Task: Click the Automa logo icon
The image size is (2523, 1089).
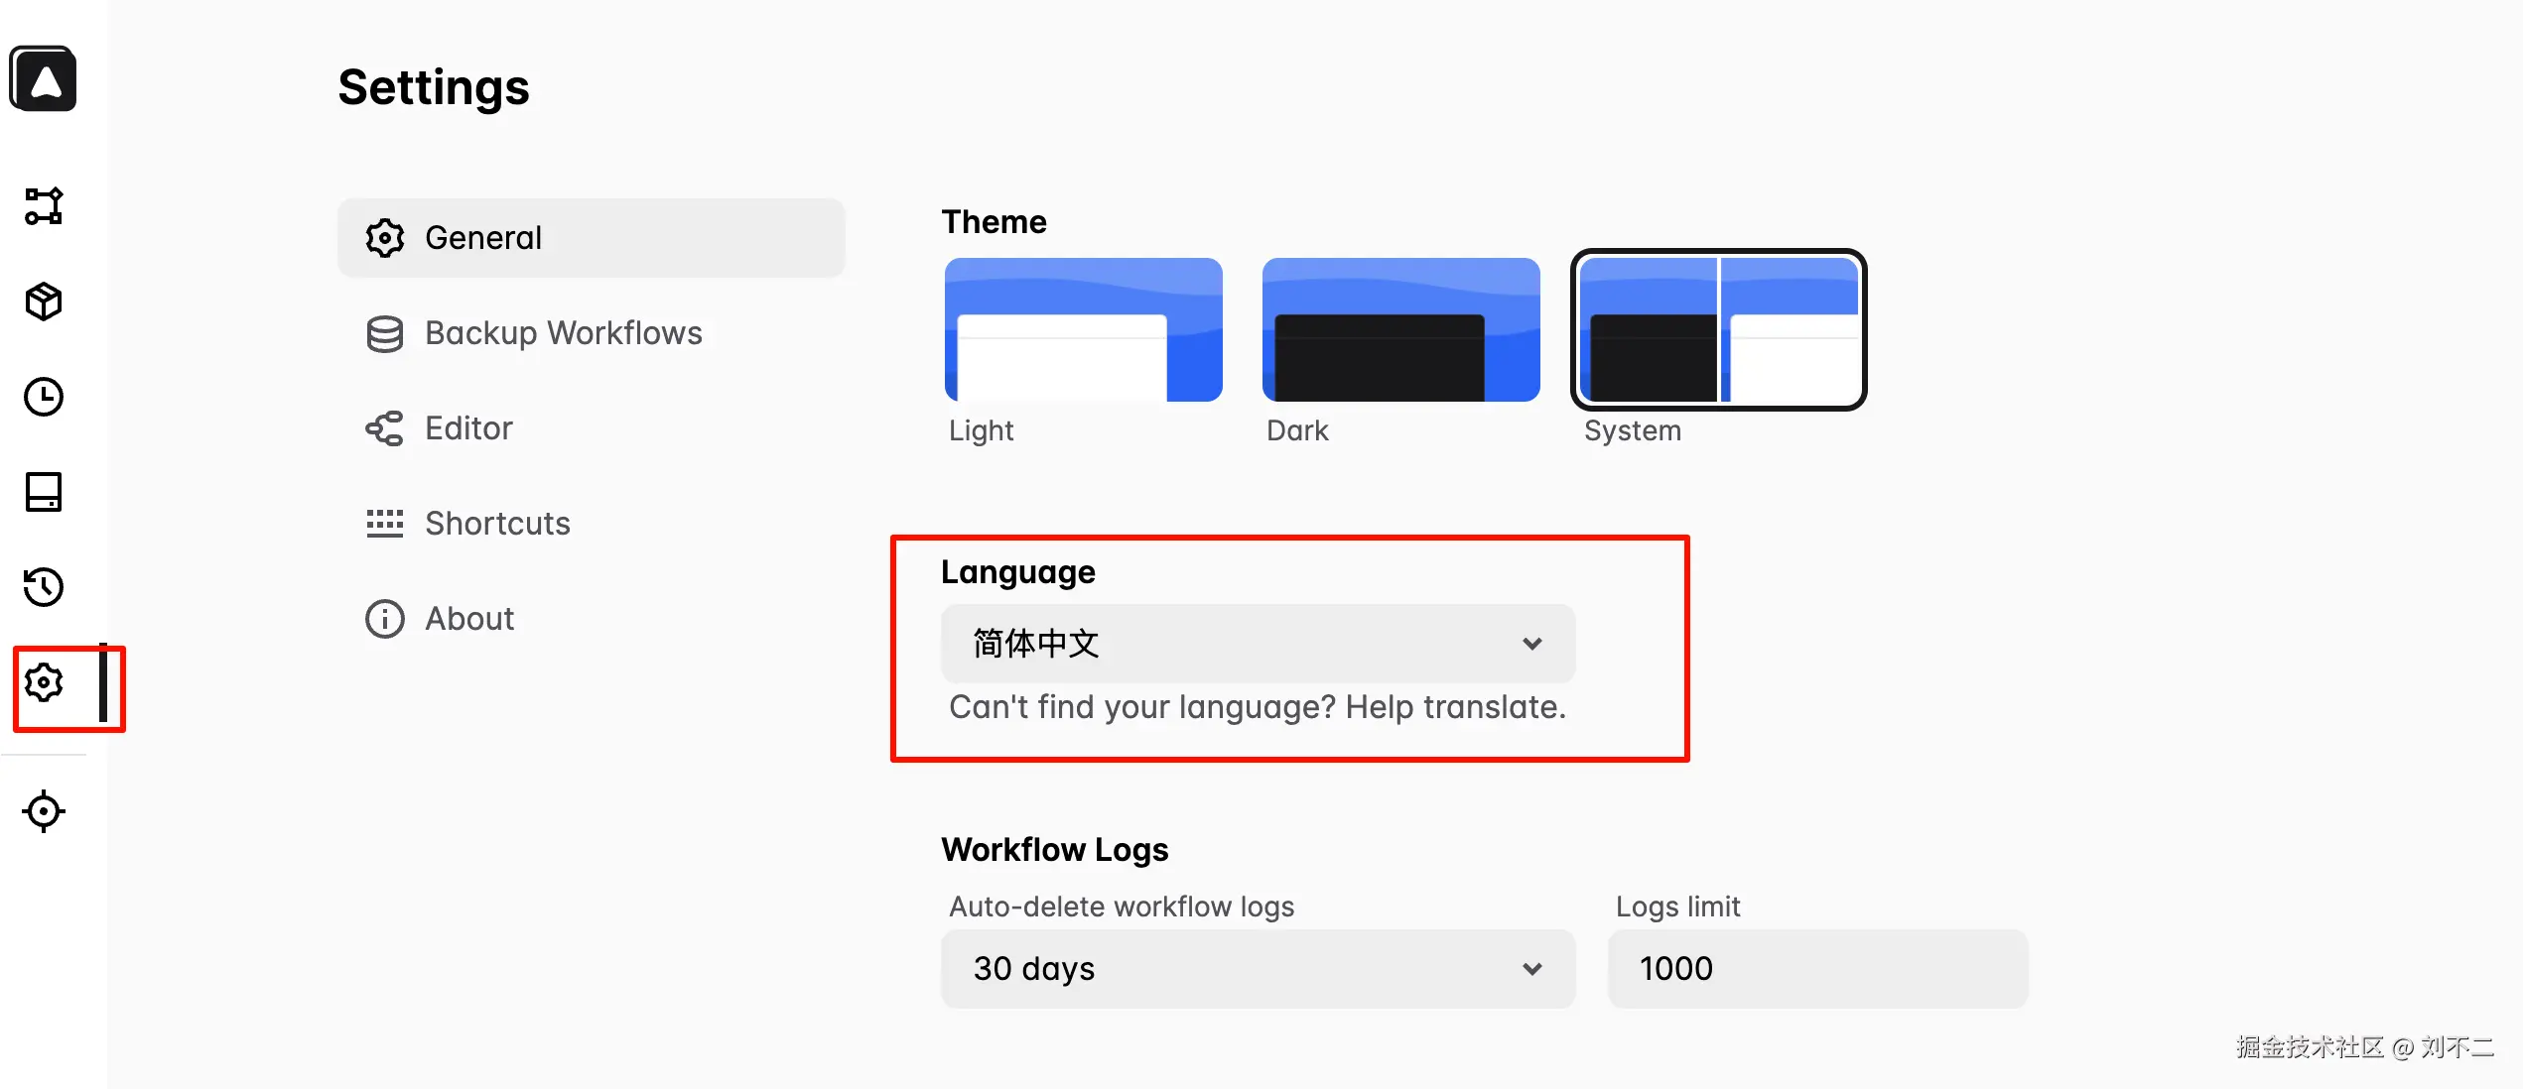Action: point(43,78)
